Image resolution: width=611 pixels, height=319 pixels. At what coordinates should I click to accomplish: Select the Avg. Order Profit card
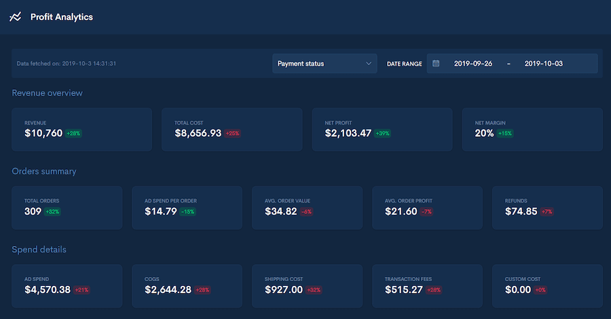(427, 207)
